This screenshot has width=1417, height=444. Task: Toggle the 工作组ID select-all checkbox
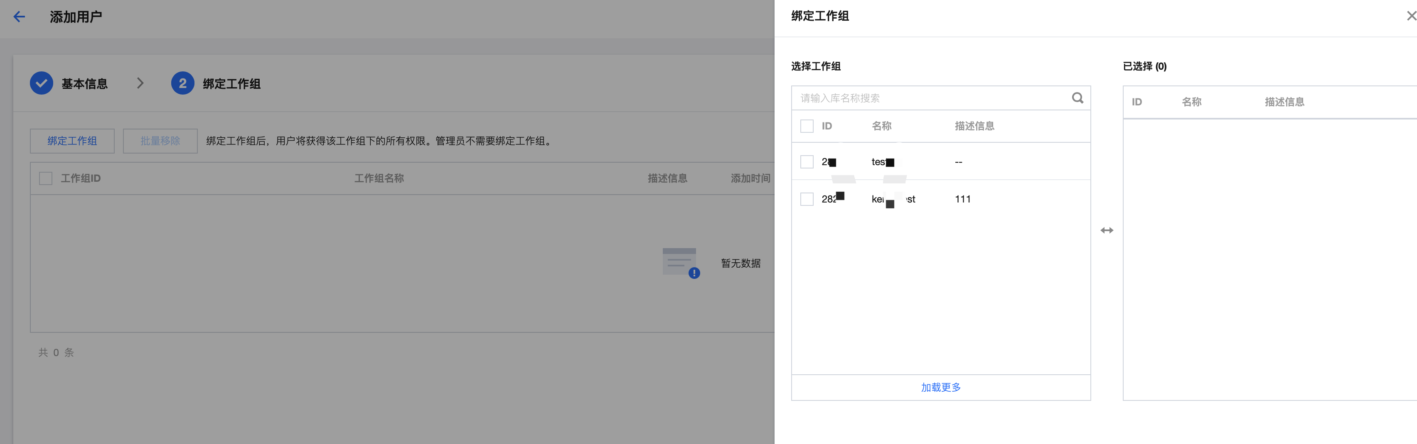pyautogui.click(x=46, y=178)
